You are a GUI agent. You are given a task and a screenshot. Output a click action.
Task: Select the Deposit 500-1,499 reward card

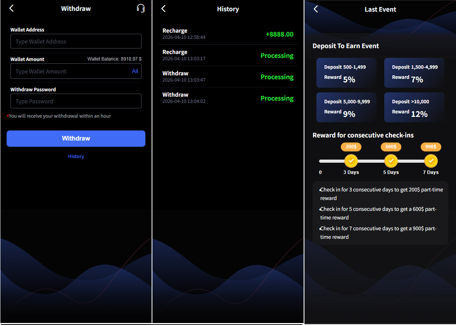[346, 73]
